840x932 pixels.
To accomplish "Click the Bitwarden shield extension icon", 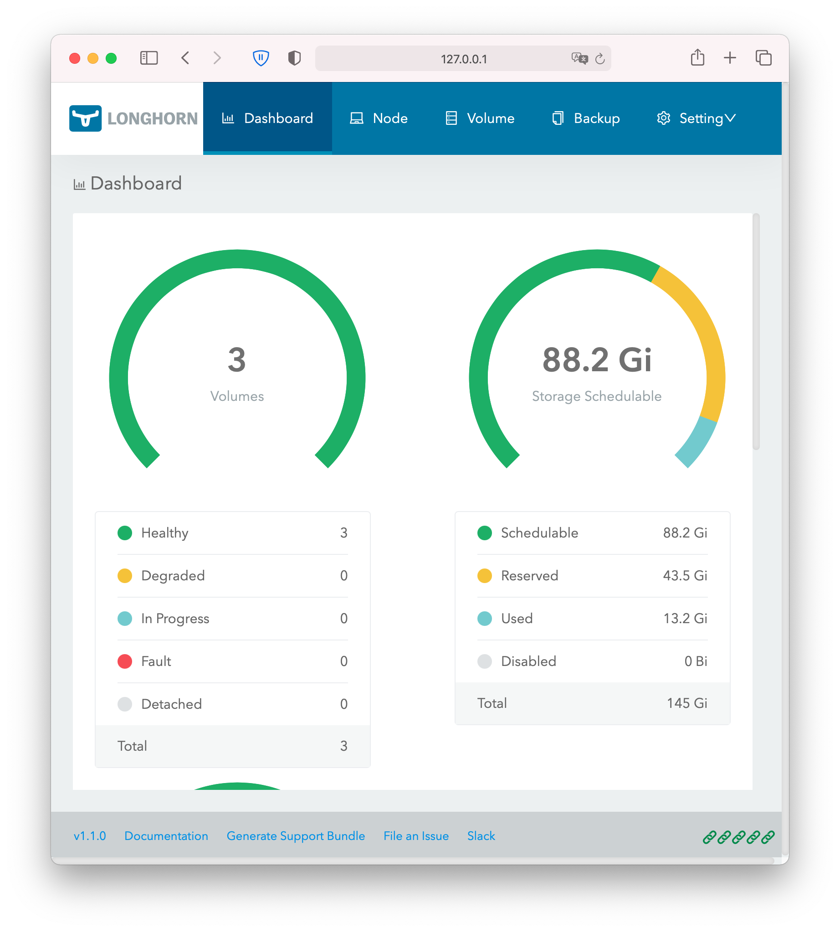I will click(x=261, y=58).
